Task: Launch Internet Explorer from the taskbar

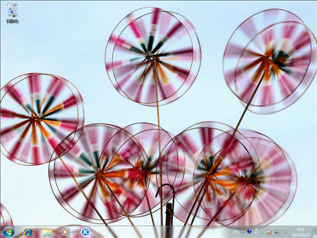Action: [28, 232]
